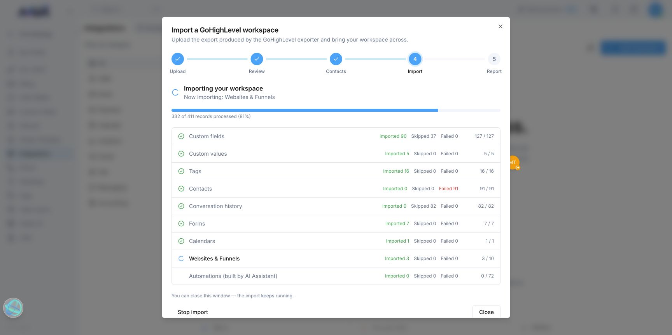Screen dimensions: 672x335
Task: Click the 'Skipped 37' count
Action: [423, 136]
